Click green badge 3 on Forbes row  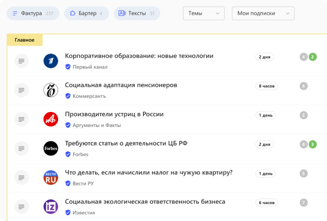coord(313,144)
